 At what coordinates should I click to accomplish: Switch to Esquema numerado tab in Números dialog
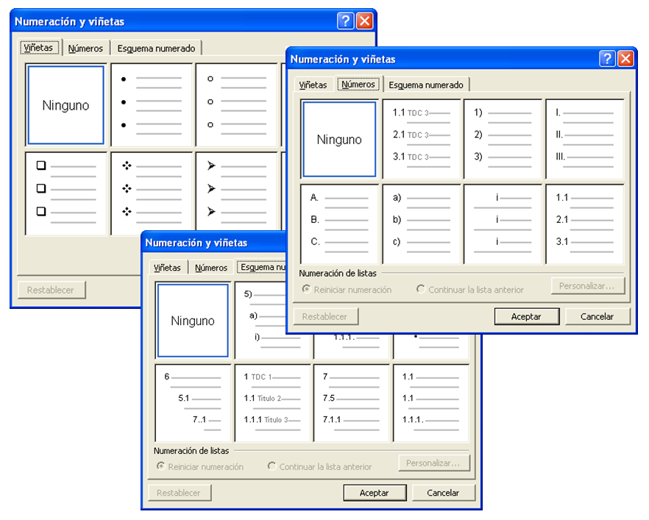(x=426, y=85)
